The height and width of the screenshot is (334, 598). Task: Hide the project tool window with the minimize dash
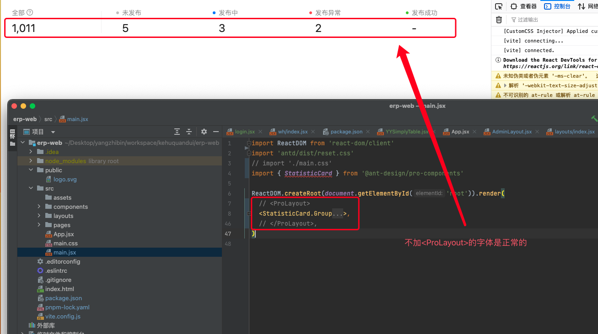point(215,132)
